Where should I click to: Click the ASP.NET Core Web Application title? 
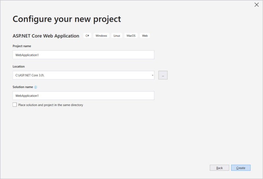[x=46, y=36]
